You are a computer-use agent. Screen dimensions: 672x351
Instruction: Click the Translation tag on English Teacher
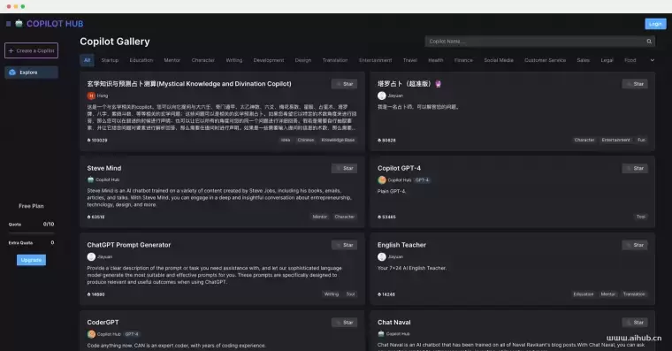point(634,294)
